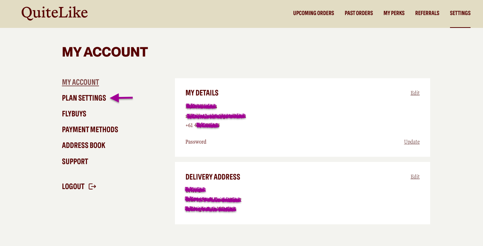This screenshot has width=483, height=246.
Task: Open My Perks in the header
Action: coord(394,13)
